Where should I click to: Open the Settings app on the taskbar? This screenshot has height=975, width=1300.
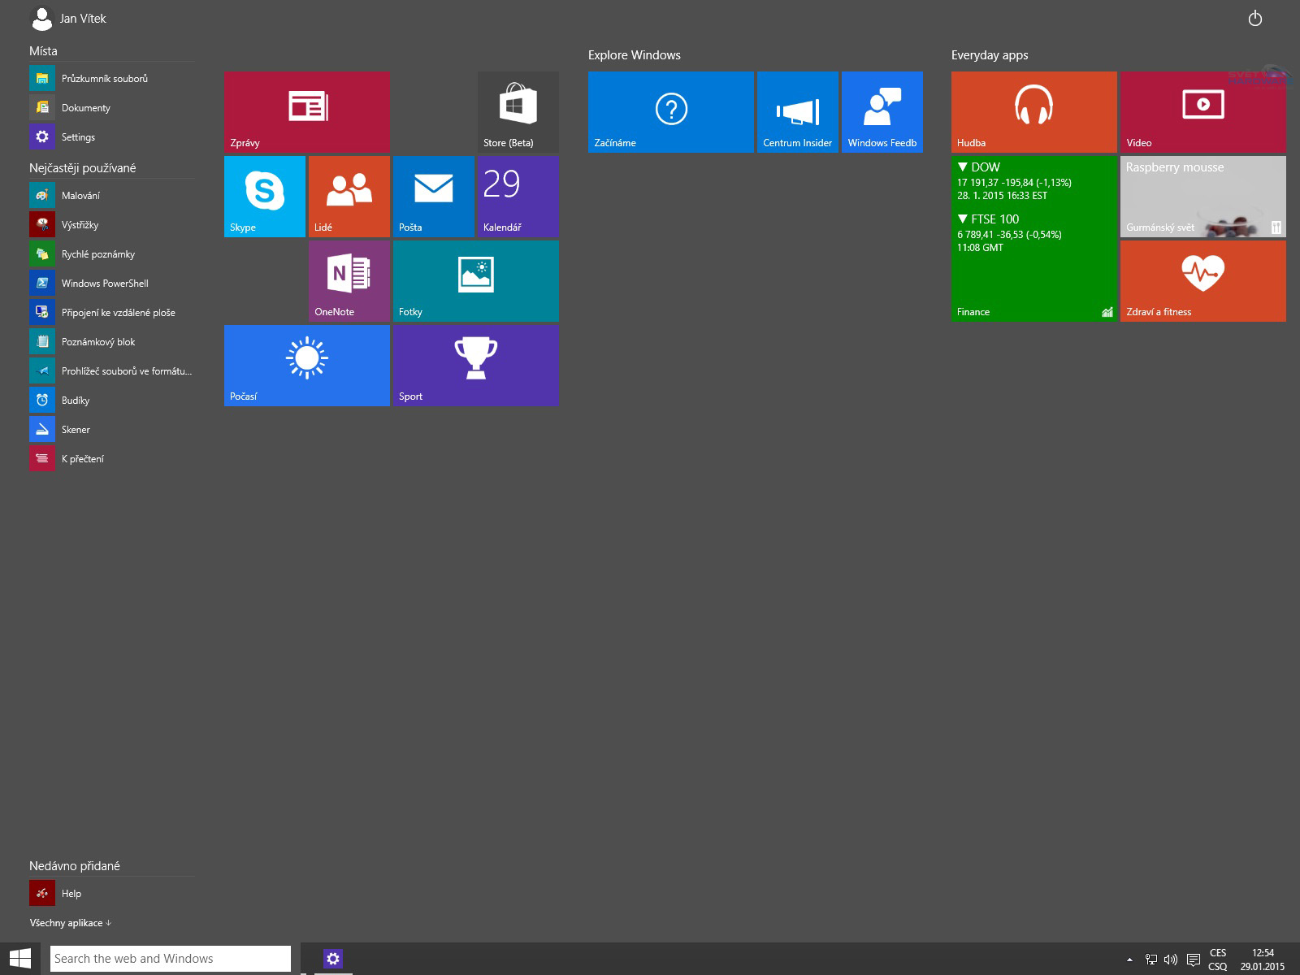332,959
